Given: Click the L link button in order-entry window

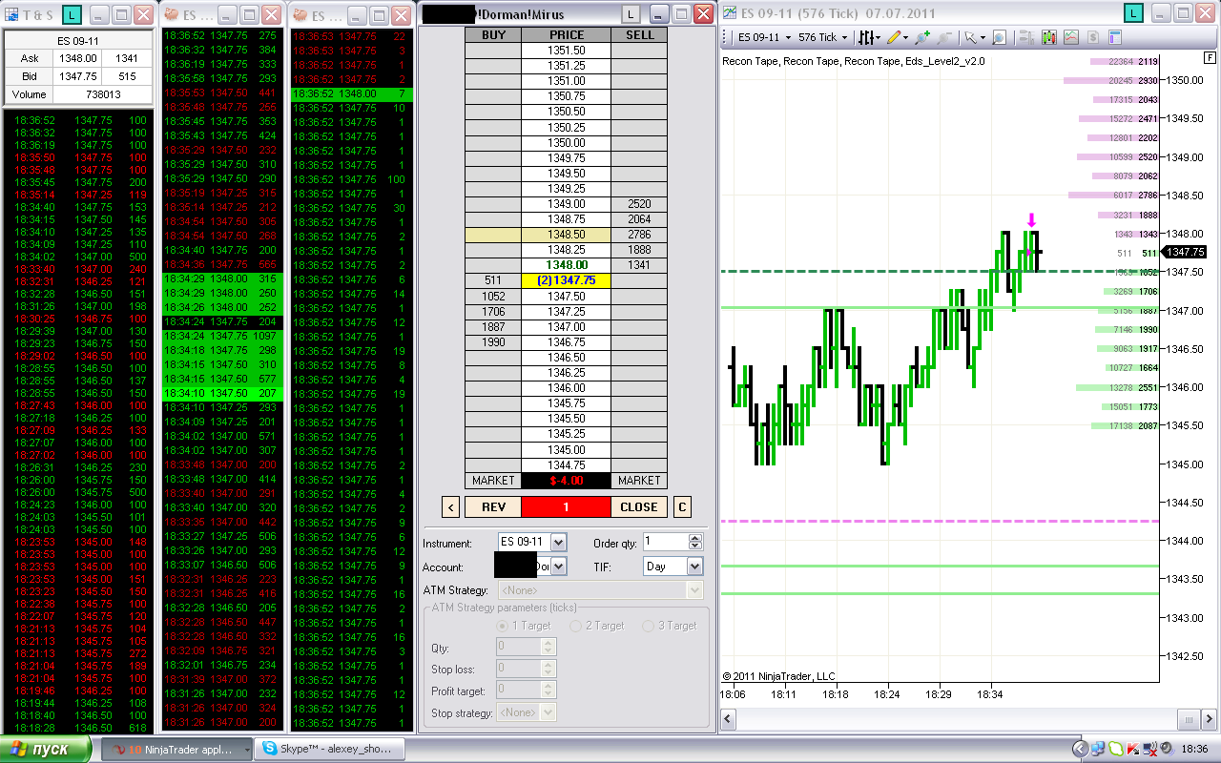Looking at the screenshot, I should click(x=631, y=13).
